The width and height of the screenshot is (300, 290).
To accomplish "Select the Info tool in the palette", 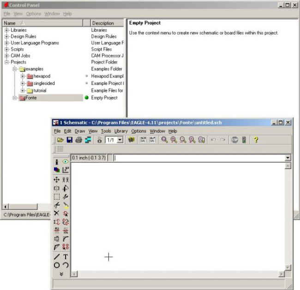I will point(57,162).
